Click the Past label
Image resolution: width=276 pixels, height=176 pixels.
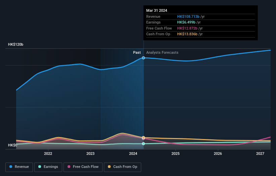(x=137, y=52)
